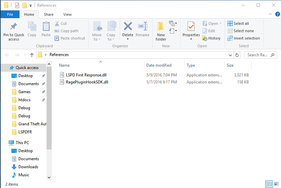
Task: Open the Games pinned folder
Action: (24, 92)
